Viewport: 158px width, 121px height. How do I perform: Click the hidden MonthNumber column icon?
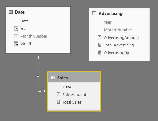16,36
